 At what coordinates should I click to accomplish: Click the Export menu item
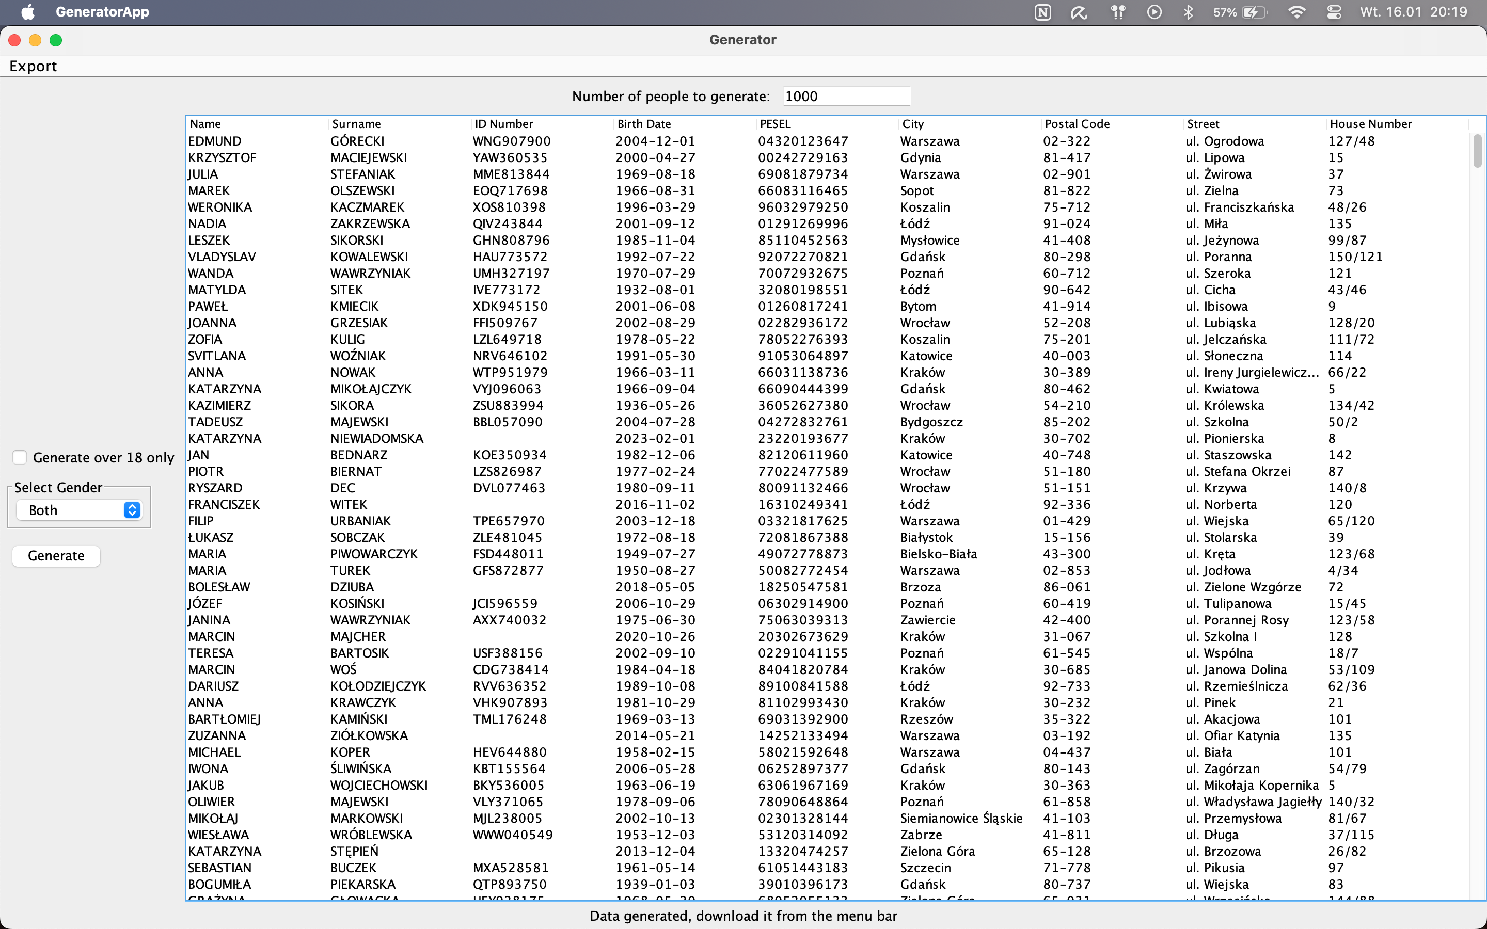coord(33,65)
